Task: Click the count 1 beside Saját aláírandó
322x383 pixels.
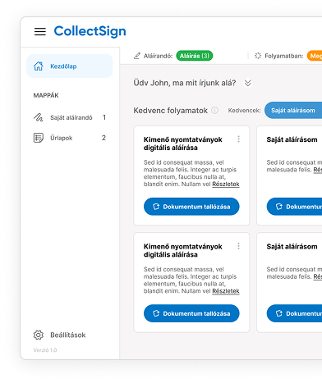Action: click(104, 117)
